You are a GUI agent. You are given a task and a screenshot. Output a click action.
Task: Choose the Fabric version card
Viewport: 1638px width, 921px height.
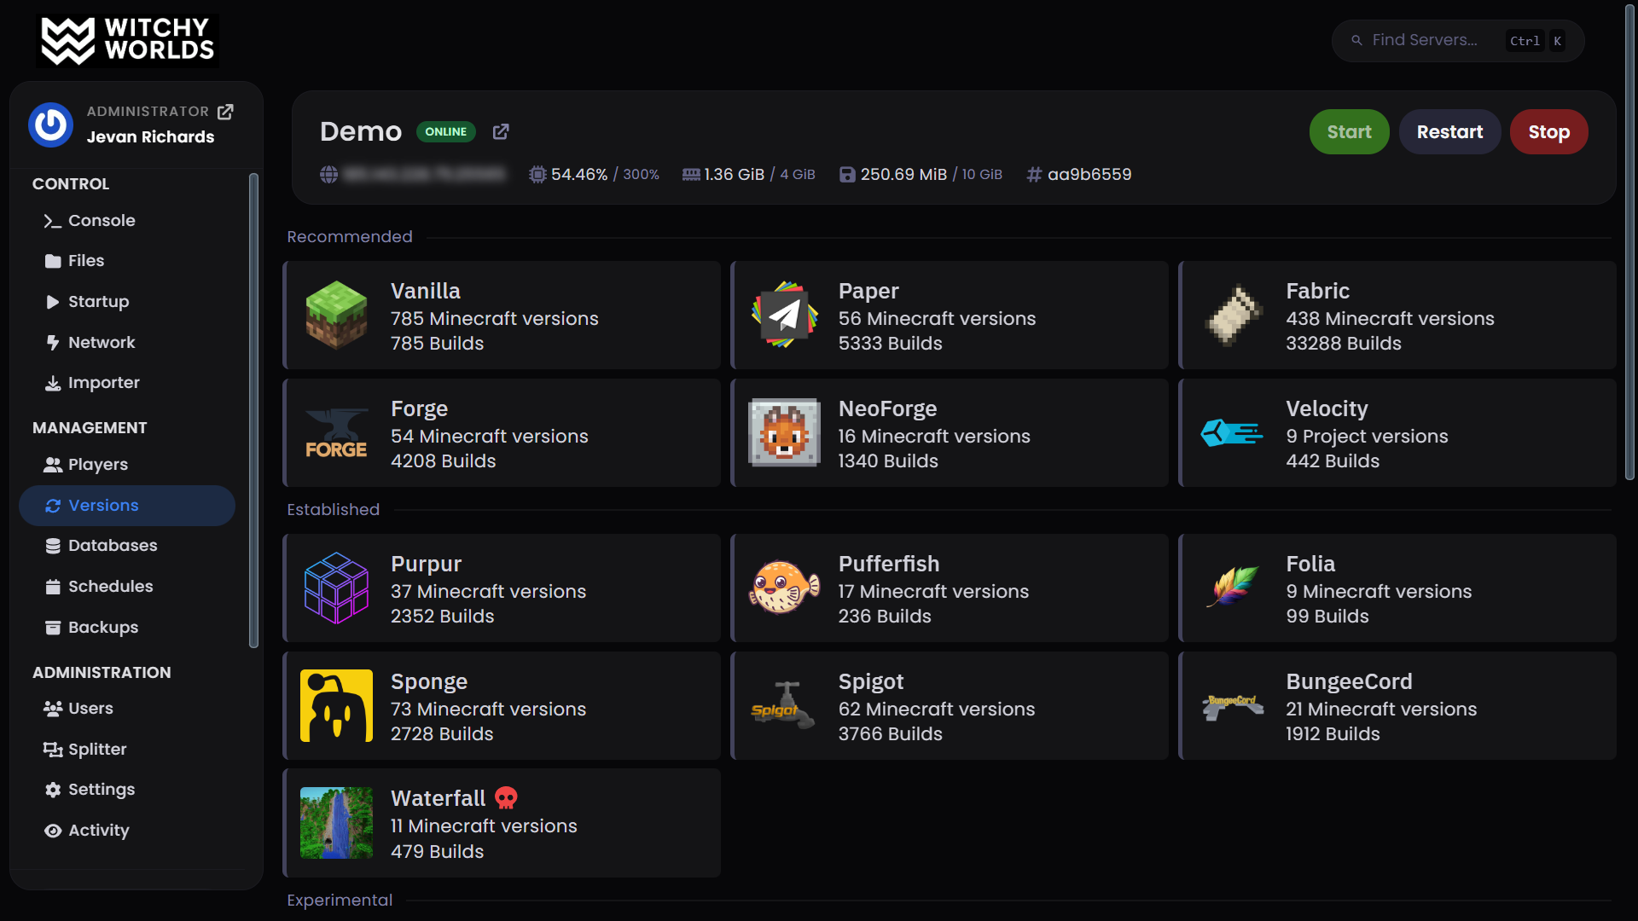[x=1396, y=315]
